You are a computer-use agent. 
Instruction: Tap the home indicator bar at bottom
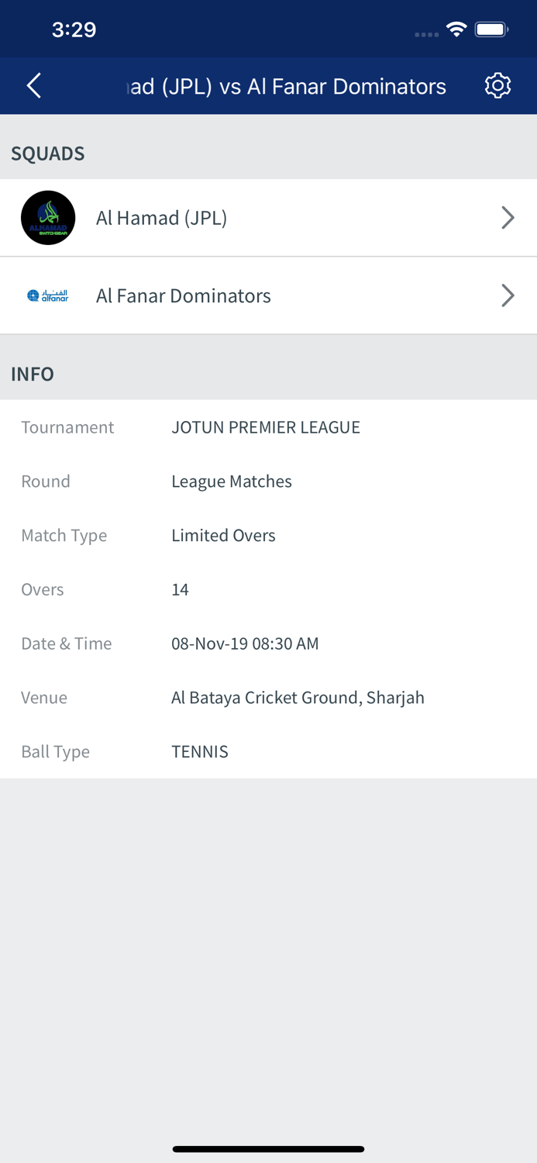(x=268, y=1149)
